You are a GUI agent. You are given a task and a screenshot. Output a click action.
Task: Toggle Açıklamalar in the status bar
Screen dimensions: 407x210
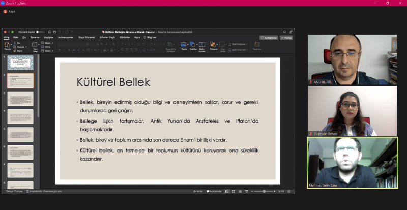click(215, 191)
